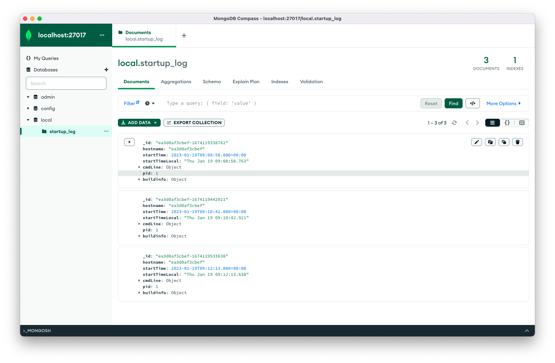This screenshot has height=363, width=555.
Task: Expand buildinfo in document ending 442921
Action: pyautogui.click(x=139, y=236)
